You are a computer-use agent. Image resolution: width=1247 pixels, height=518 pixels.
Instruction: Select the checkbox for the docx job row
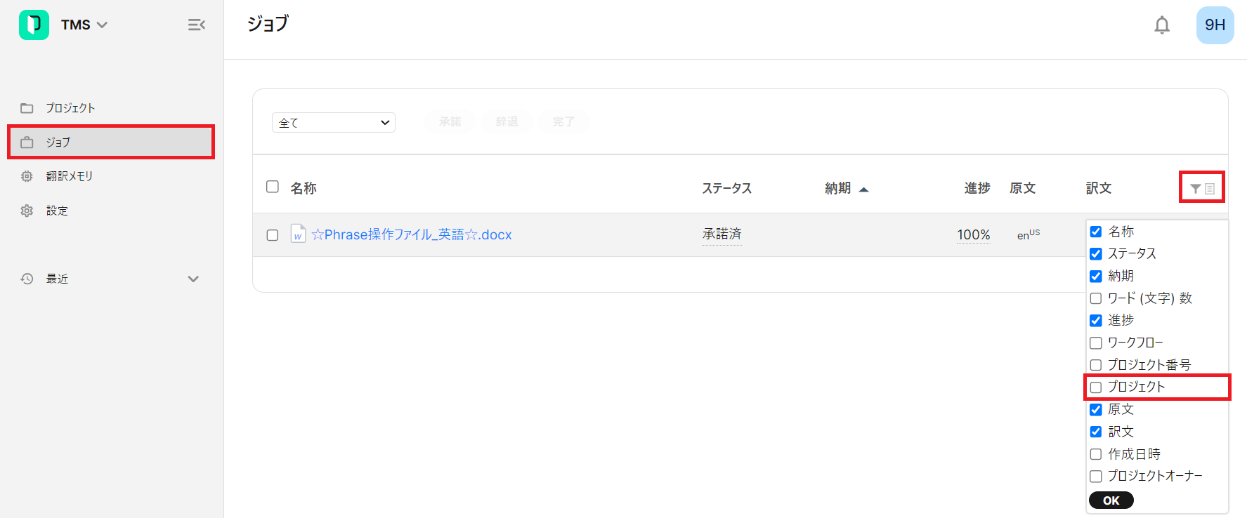(x=273, y=235)
